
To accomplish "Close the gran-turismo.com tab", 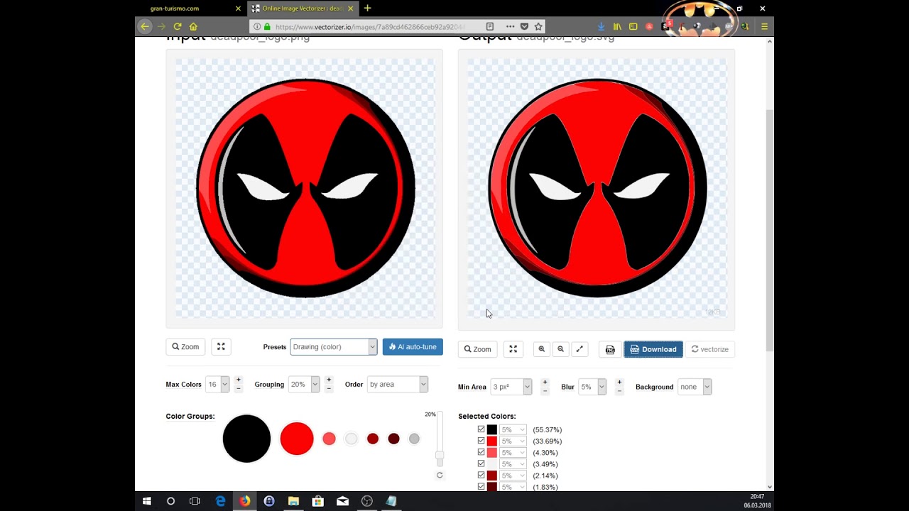I will pyautogui.click(x=238, y=9).
